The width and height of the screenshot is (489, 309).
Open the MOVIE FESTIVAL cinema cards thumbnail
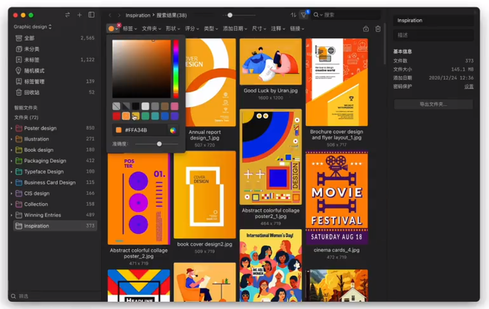click(x=337, y=198)
